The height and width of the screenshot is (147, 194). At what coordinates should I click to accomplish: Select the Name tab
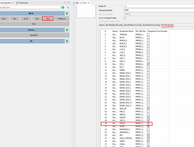pyautogui.click(x=102, y=25)
